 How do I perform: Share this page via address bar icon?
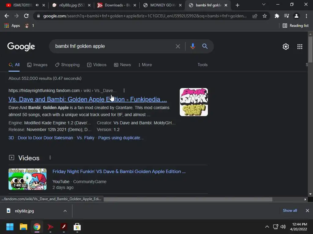[x=255, y=16]
